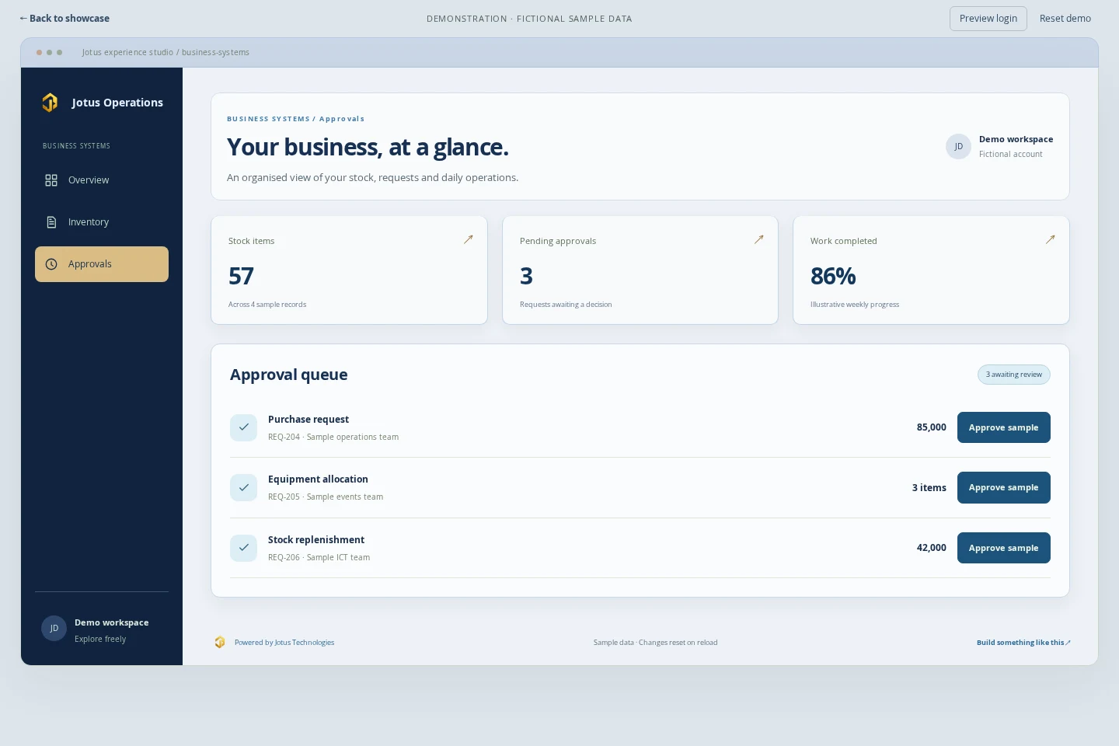Select the Approvals menu item

pos(102,264)
